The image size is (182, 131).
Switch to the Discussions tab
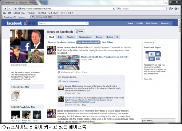pyautogui.click(x=85, y=37)
